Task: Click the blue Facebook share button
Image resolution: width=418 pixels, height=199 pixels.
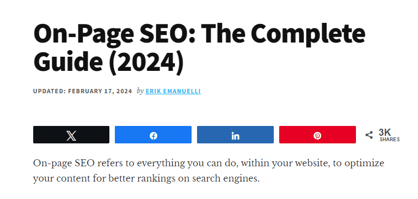Action: pos(153,135)
